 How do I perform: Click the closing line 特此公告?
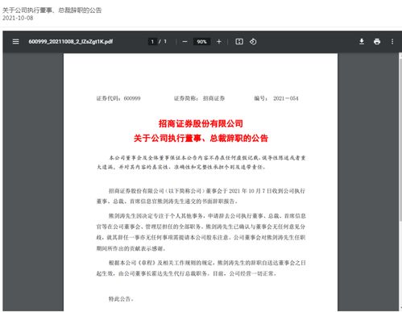[x=121, y=299]
